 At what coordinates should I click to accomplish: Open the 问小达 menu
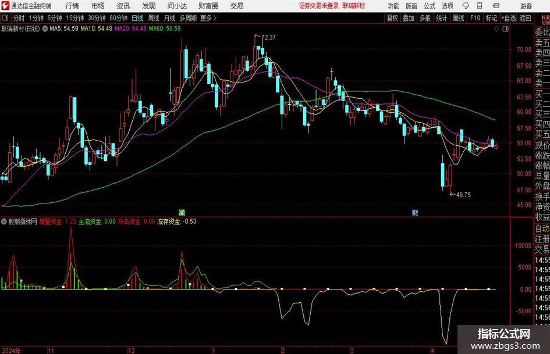tap(177, 6)
